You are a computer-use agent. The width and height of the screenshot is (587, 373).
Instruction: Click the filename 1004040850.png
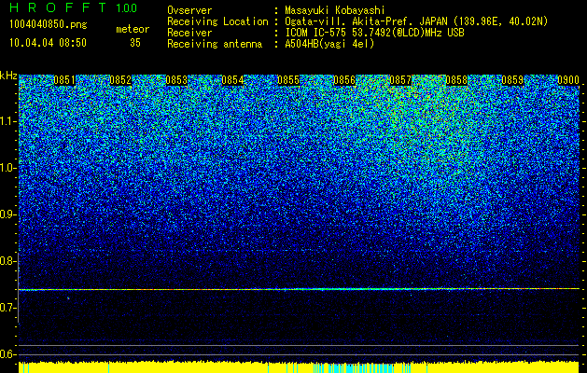pos(49,25)
